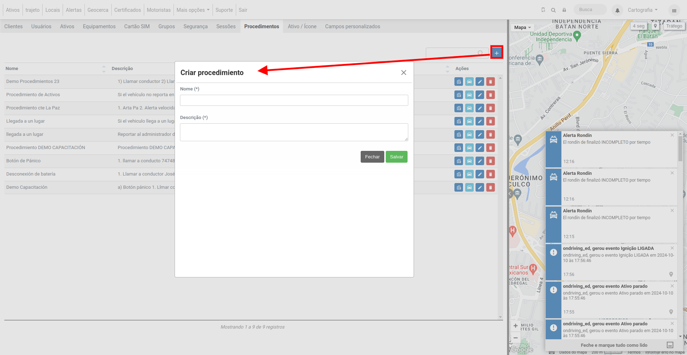
Task: Open the 4 seg refresh interval
Action: click(638, 26)
